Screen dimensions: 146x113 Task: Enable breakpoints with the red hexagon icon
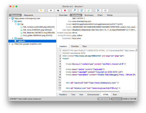pos(65,11)
